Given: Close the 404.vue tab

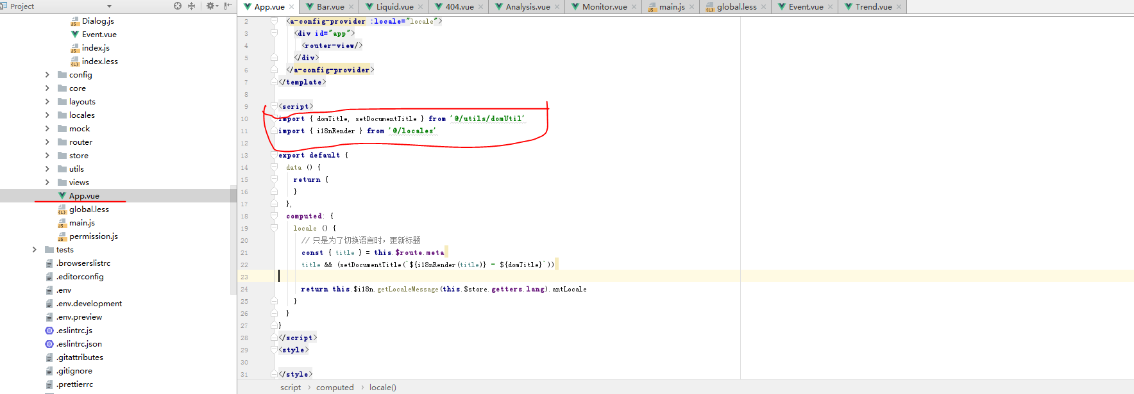Looking at the screenshot, I should click(x=481, y=7).
